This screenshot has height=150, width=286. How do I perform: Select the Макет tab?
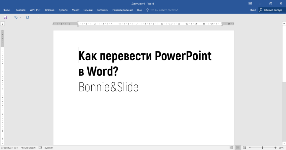coord(75,10)
